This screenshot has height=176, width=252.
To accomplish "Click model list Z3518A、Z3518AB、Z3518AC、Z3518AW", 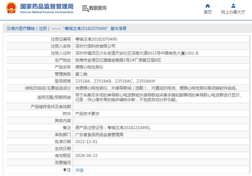I will click(x=115, y=81).
